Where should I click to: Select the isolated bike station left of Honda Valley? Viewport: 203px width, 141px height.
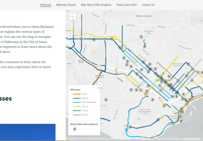(106, 100)
